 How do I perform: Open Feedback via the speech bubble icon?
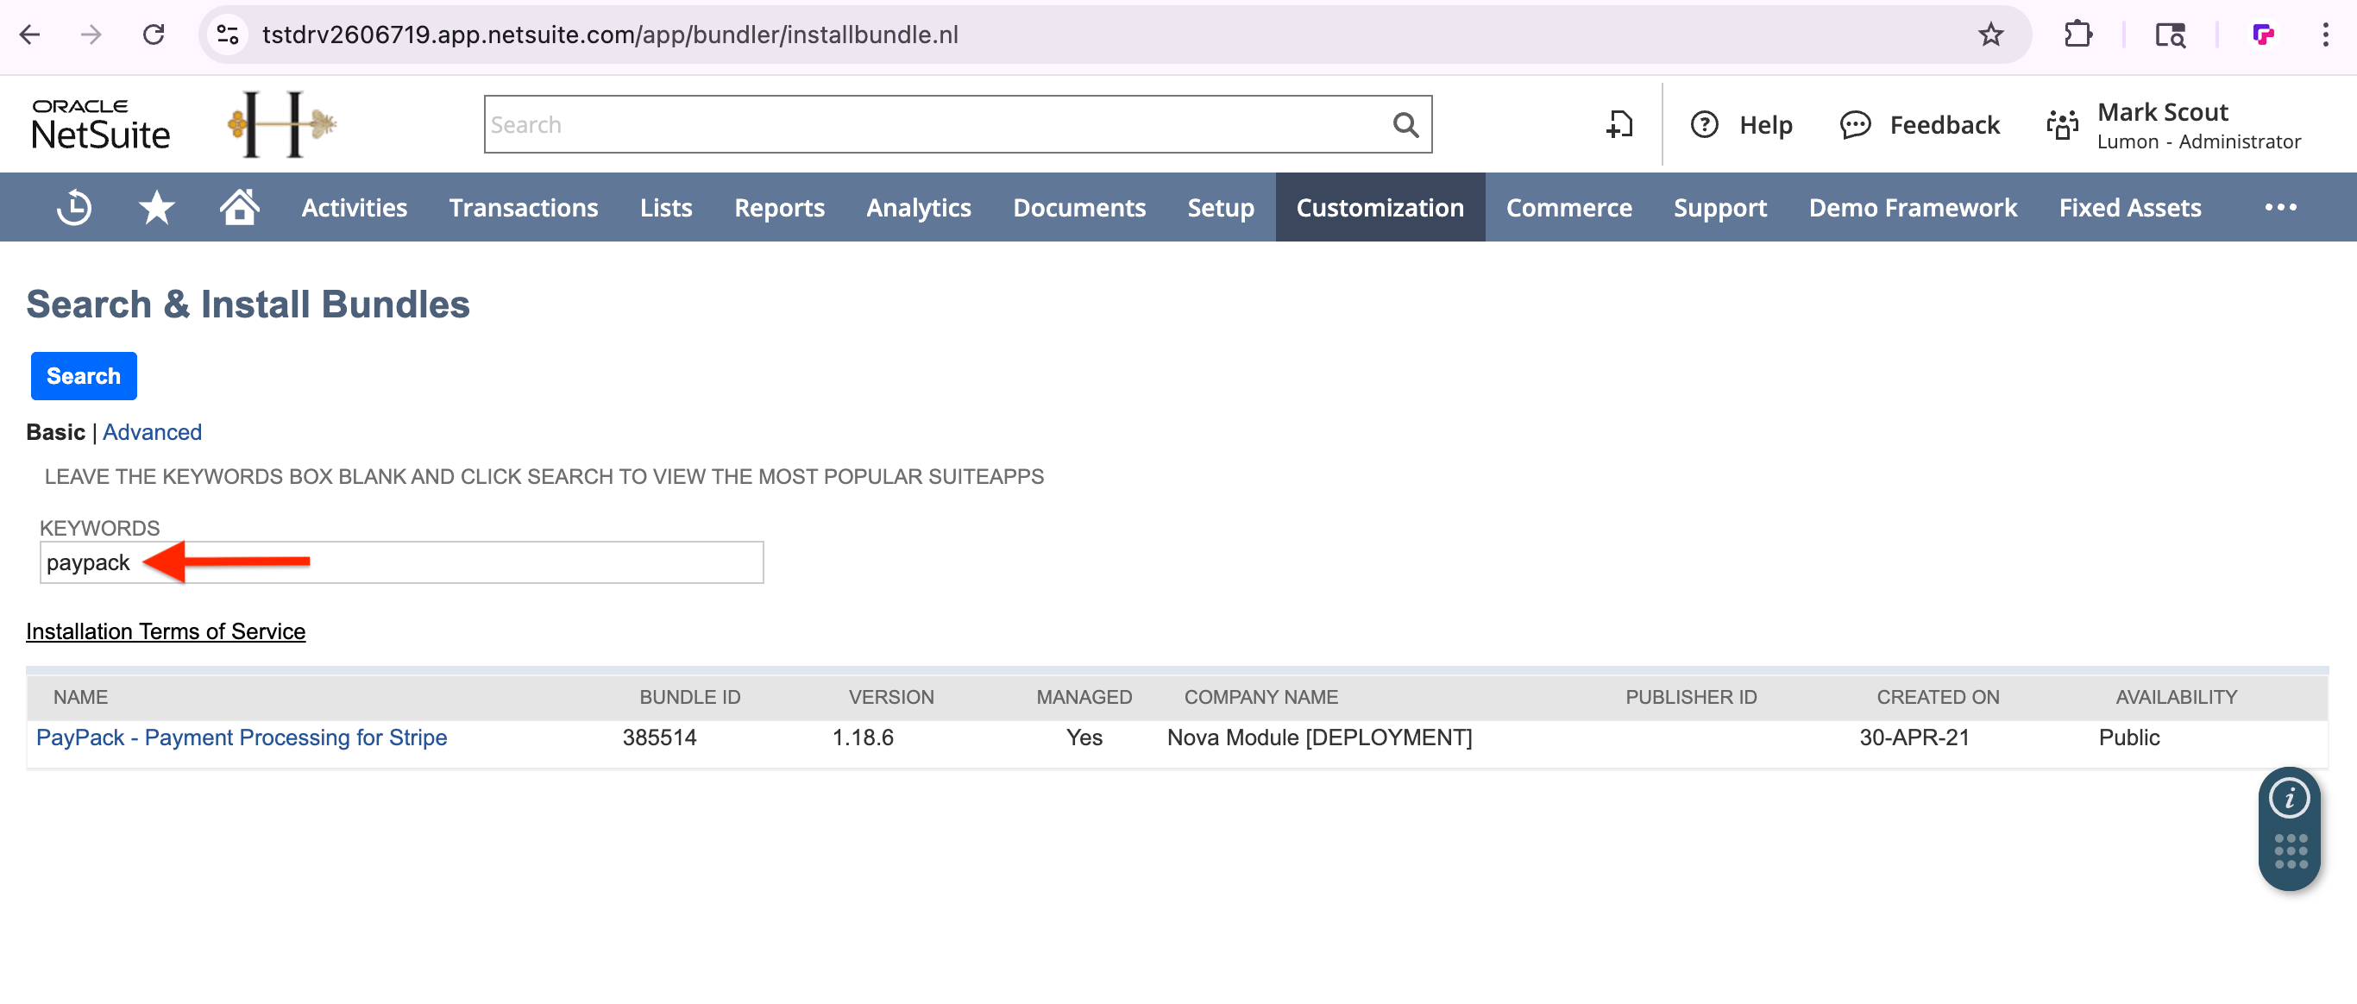1855,124
